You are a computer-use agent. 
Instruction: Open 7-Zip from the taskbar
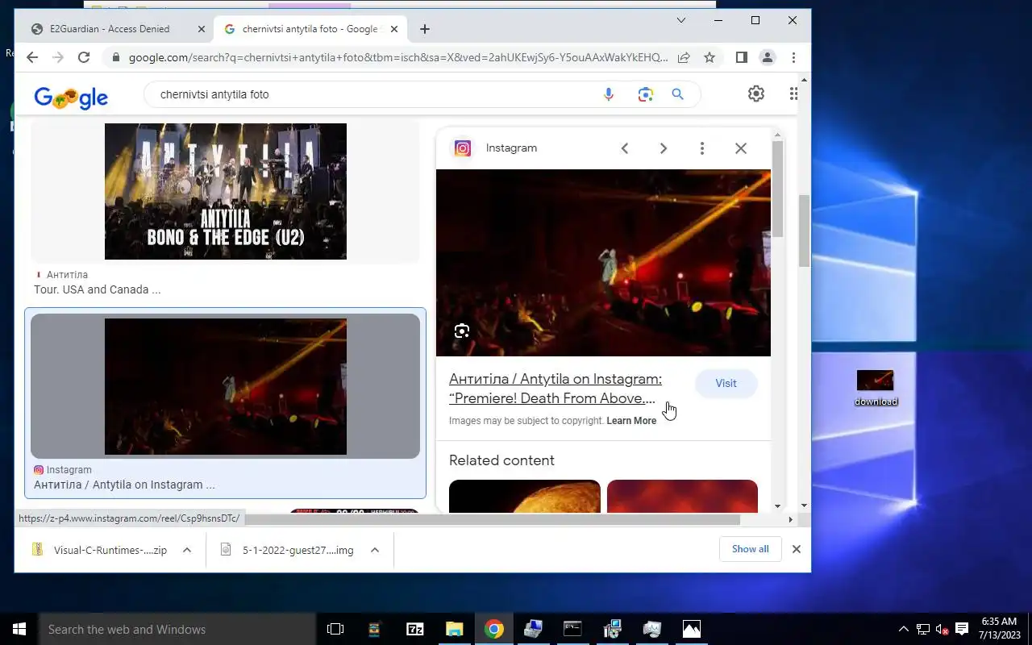415,629
